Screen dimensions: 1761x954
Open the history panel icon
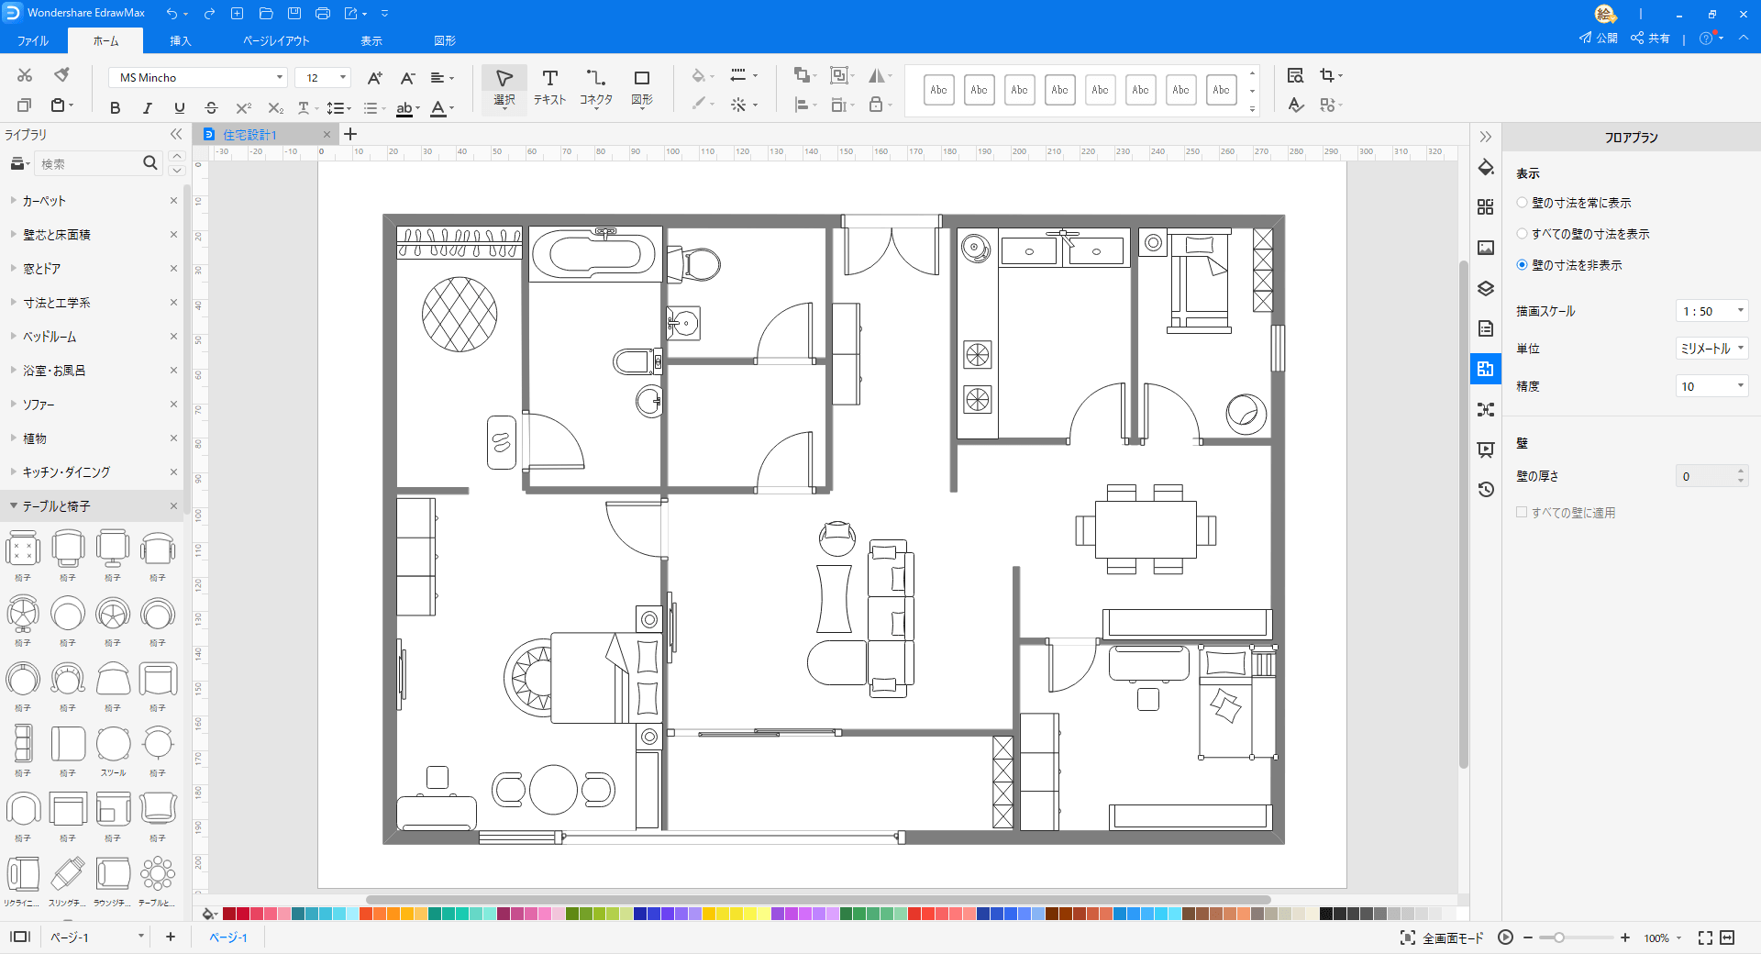pos(1486,490)
